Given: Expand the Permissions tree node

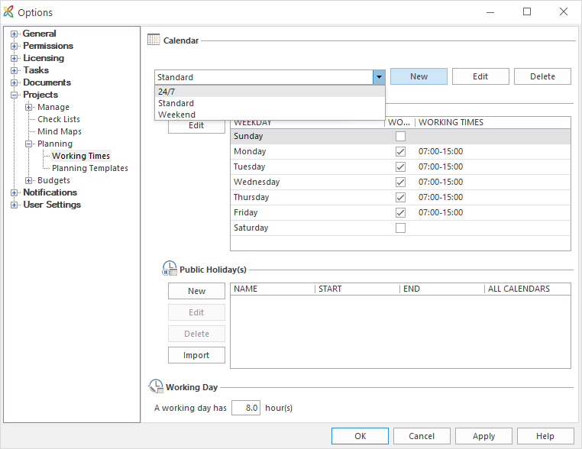Looking at the screenshot, I should tap(14, 46).
